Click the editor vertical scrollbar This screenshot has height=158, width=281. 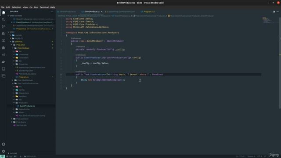[280, 63]
